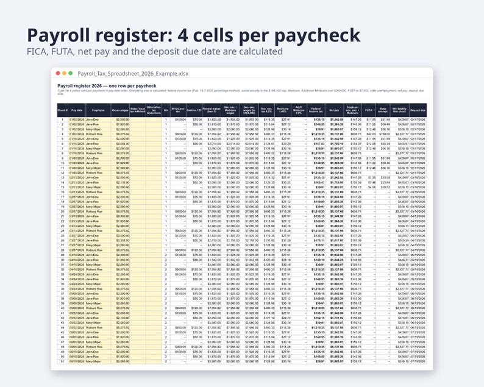This screenshot has width=484, height=387.
Task: Select the $1,702.10 net pay cell
Action: point(334,144)
